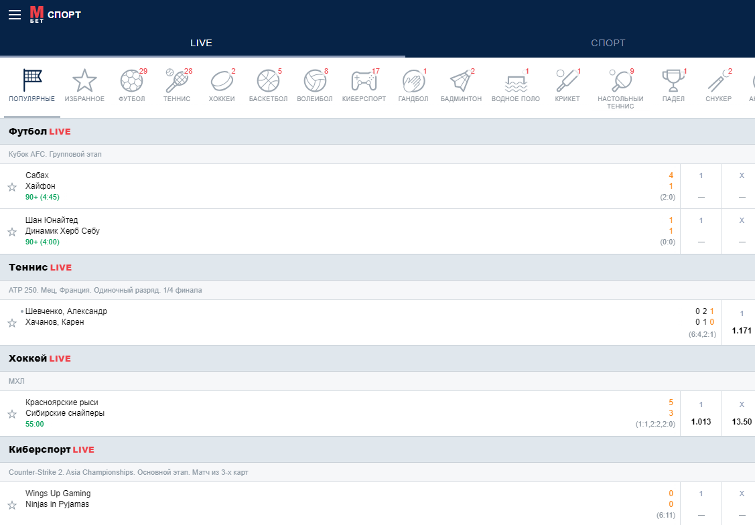Open the Хоккей LIVE section header
Screen dimensions: 755x525
[x=378, y=358]
